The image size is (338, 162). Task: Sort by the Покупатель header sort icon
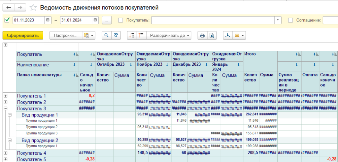[x=76, y=54]
